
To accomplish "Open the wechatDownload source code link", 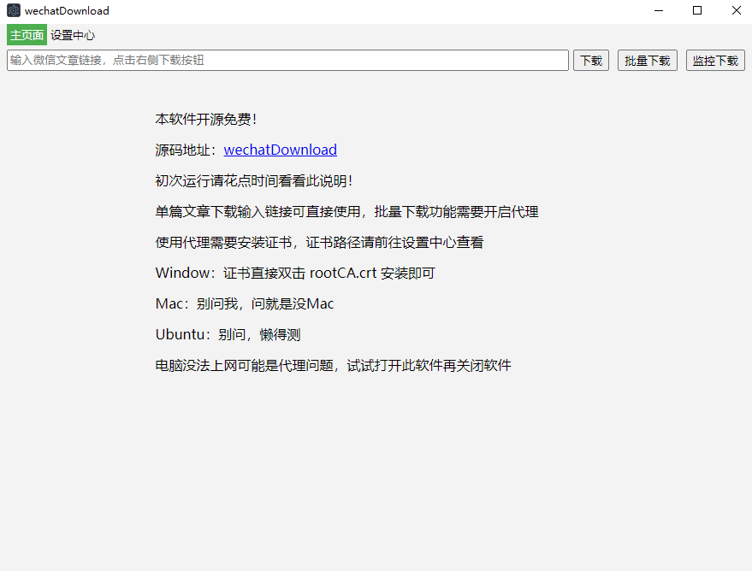I will click(280, 150).
